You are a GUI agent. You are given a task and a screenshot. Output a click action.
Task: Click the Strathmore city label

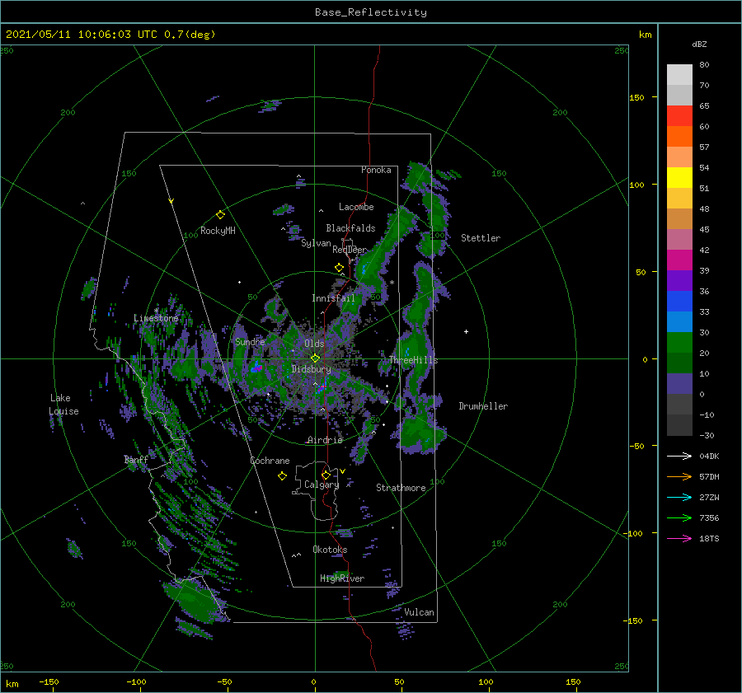click(401, 488)
